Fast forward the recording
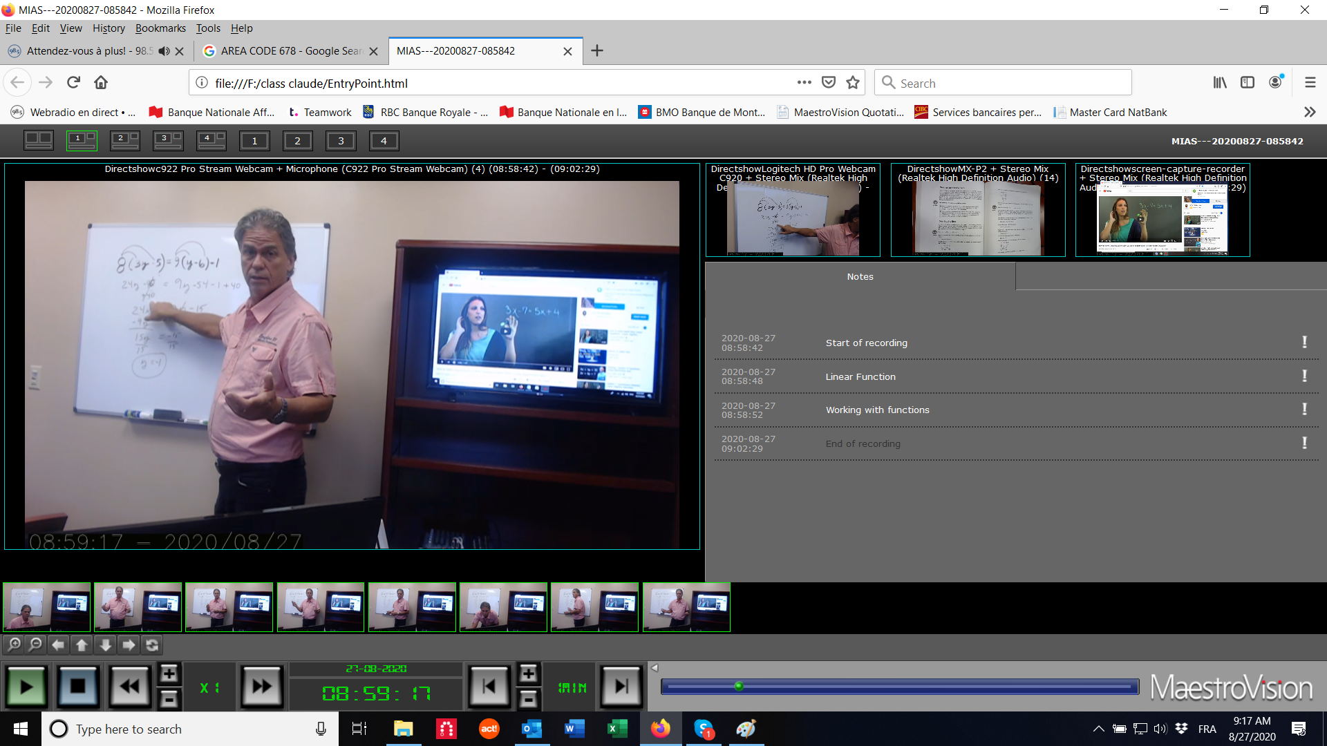This screenshot has height=746, width=1327. (x=261, y=687)
